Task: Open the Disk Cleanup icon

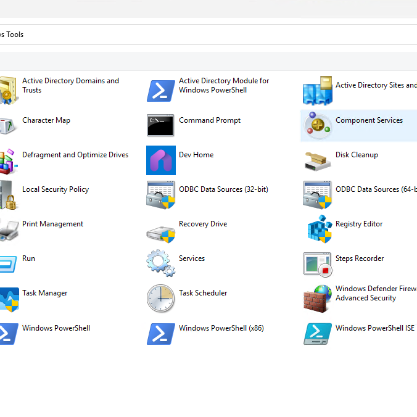Action: (x=317, y=161)
